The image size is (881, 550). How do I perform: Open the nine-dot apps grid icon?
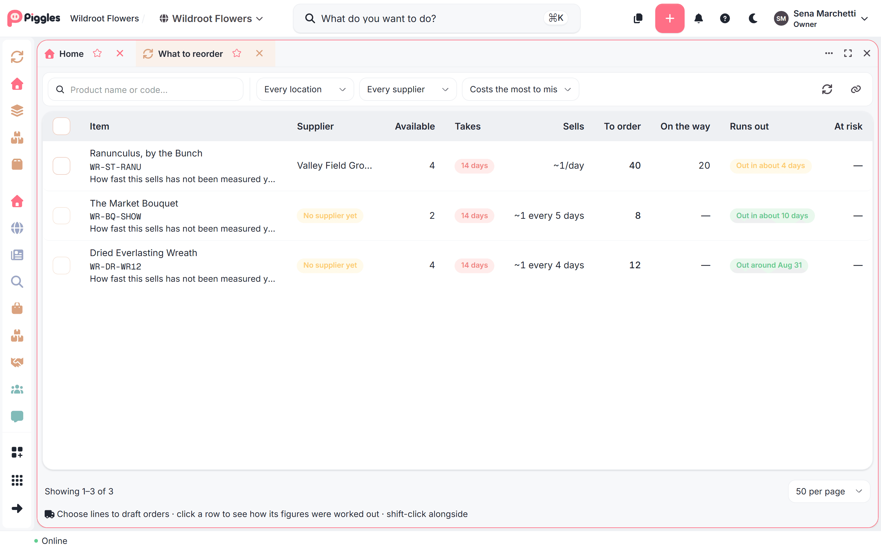[17, 480]
